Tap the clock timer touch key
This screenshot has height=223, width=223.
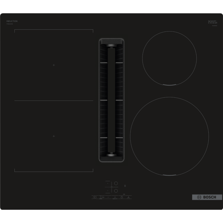[x=122, y=197]
